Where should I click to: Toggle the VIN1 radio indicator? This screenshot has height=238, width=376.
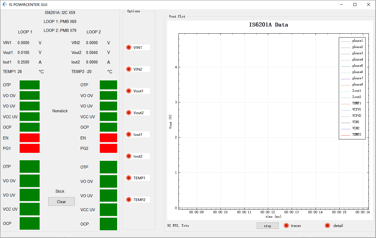click(129, 47)
